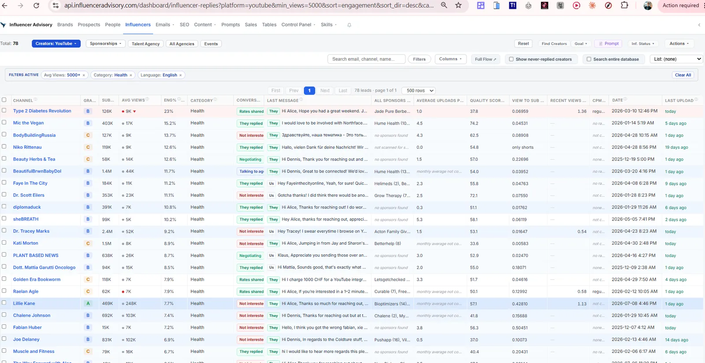
Task: Click the Action required browser notice
Action: (680, 5)
